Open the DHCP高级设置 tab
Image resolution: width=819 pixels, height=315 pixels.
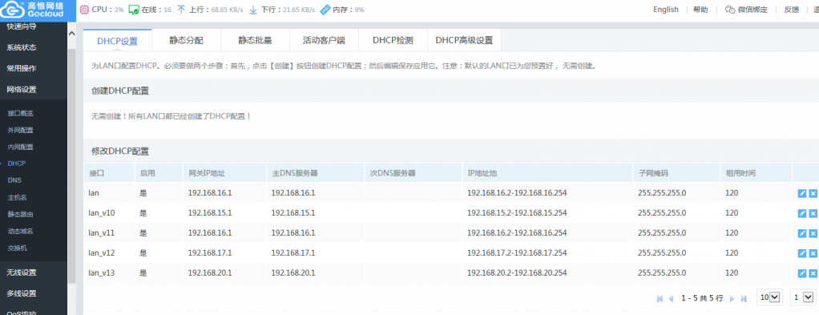tap(464, 40)
